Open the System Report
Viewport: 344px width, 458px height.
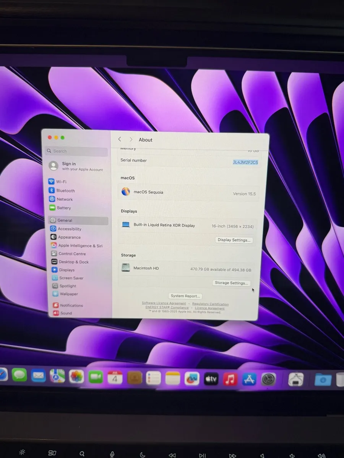(185, 296)
